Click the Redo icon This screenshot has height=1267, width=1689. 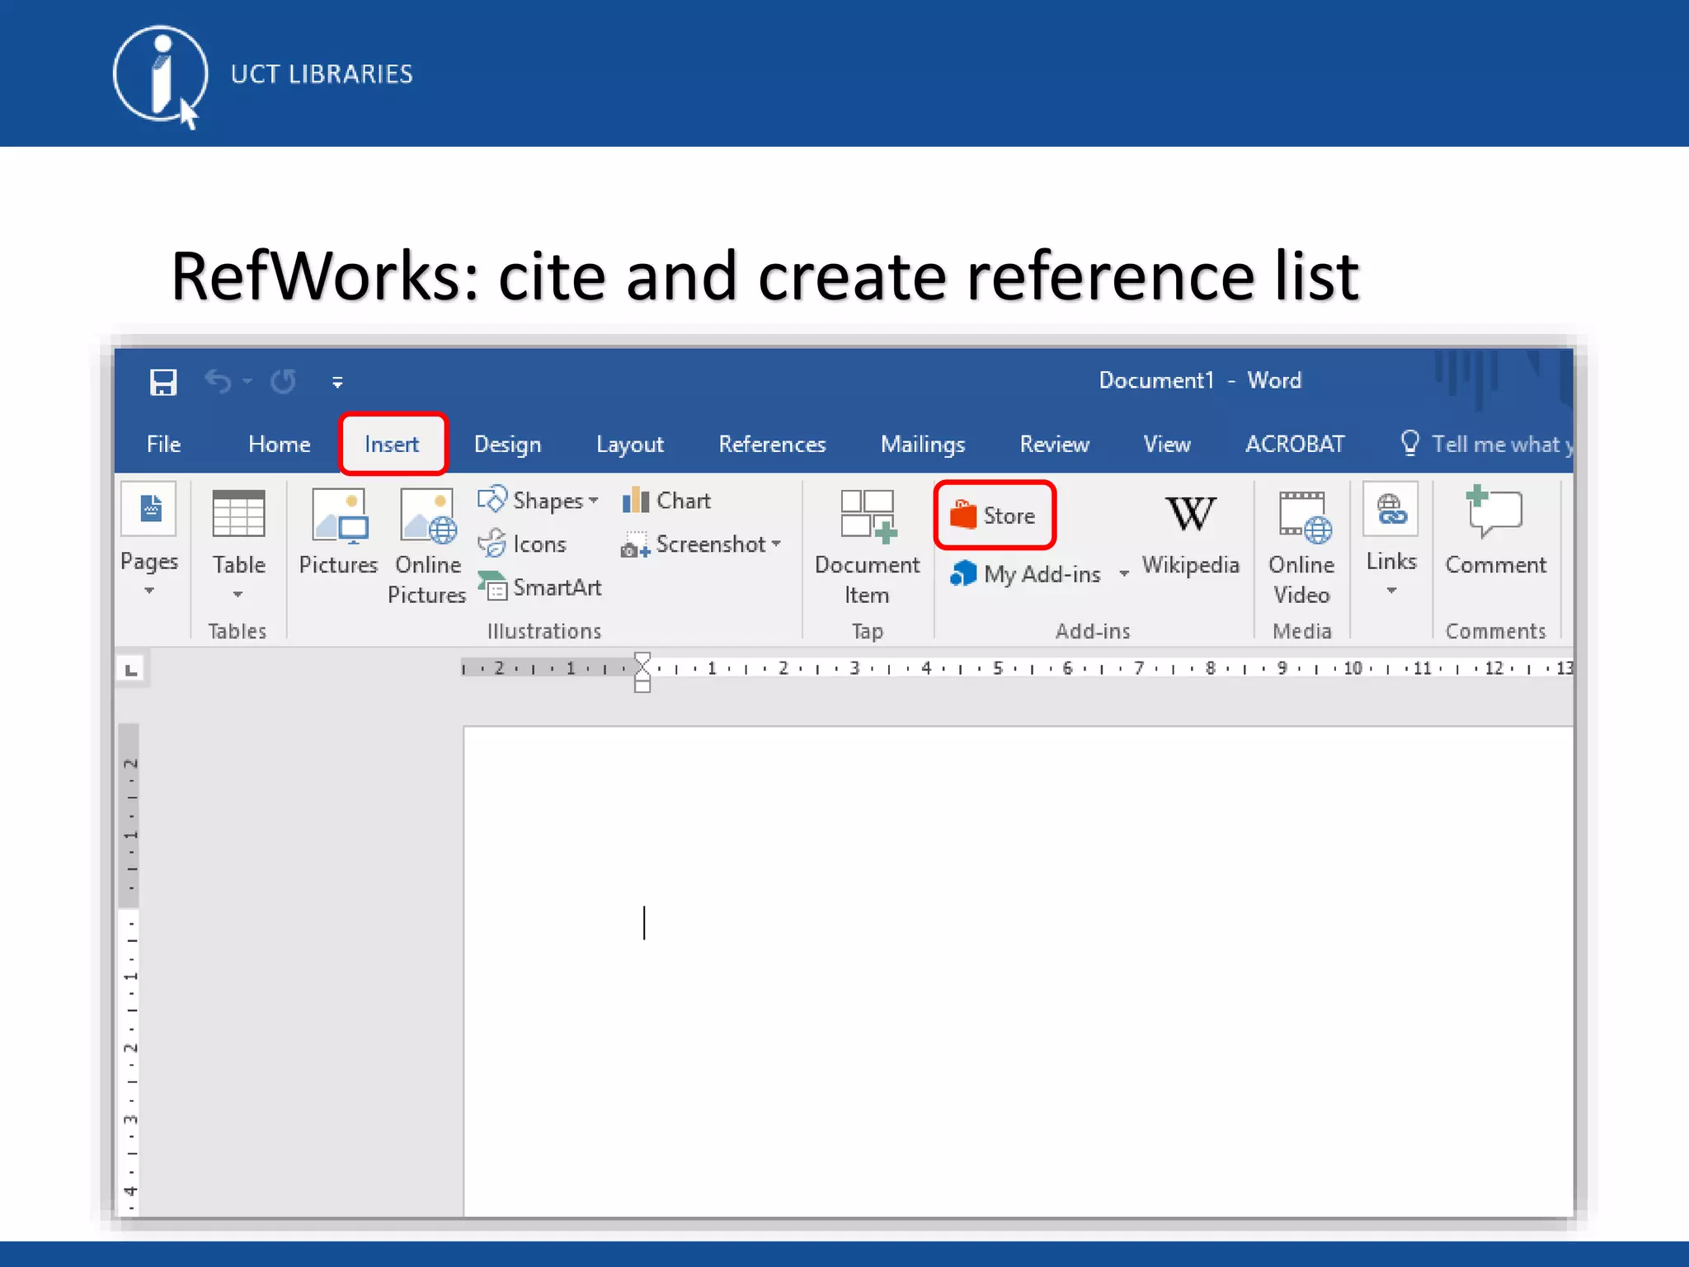coord(283,382)
